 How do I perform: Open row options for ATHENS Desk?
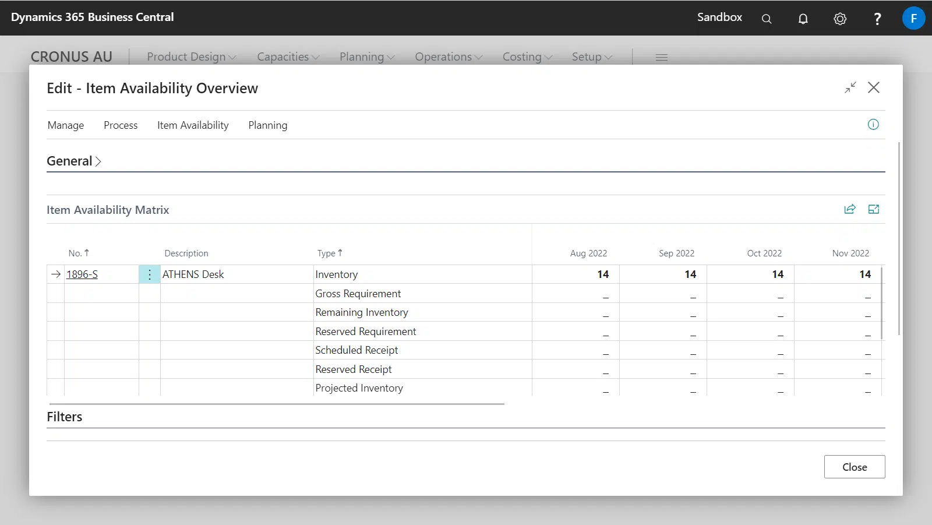pos(150,274)
